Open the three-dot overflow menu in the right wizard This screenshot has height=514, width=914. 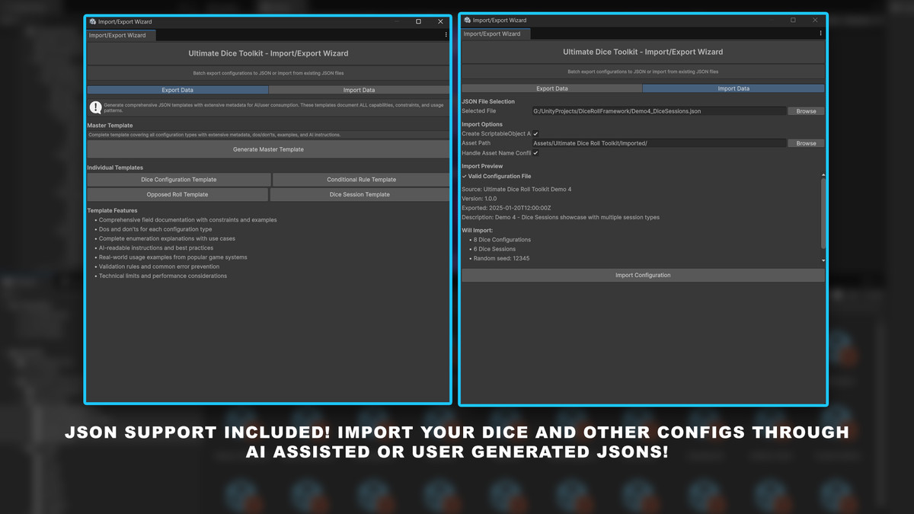(820, 33)
